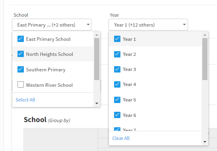Click School list scroll down arrow
This screenshot has width=217, height=151.
point(97,103)
